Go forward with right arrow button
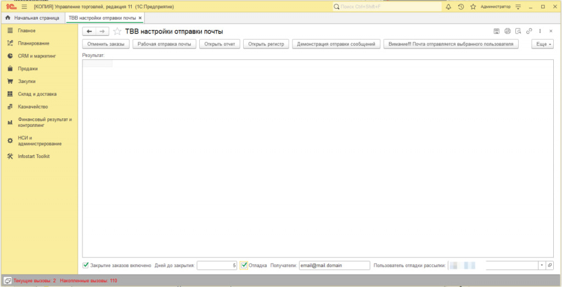This screenshot has height=287, width=562. 102,31
